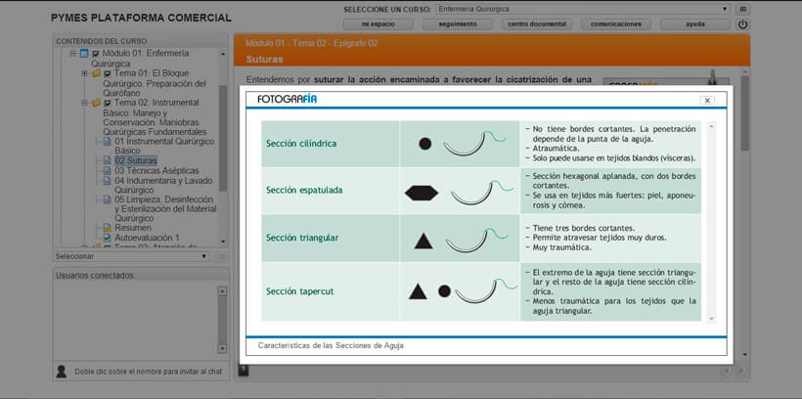The height and width of the screenshot is (399, 802).
Task: Toggle the Tema 01 checkbox
Action: pyautogui.click(x=108, y=73)
